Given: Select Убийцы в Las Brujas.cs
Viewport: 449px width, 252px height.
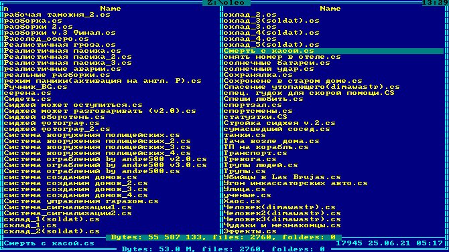Looking at the screenshot, I should point(282,177).
